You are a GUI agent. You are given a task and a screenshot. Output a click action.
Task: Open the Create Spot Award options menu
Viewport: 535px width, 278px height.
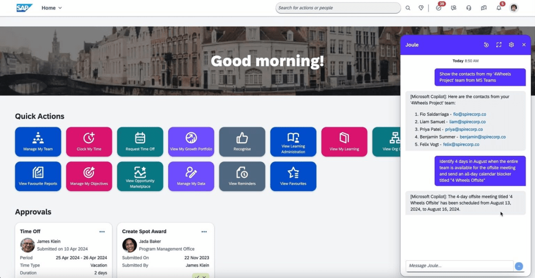[204, 231]
